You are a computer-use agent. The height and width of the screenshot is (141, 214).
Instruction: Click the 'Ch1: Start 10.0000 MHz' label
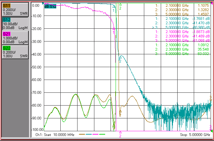tap(55, 135)
